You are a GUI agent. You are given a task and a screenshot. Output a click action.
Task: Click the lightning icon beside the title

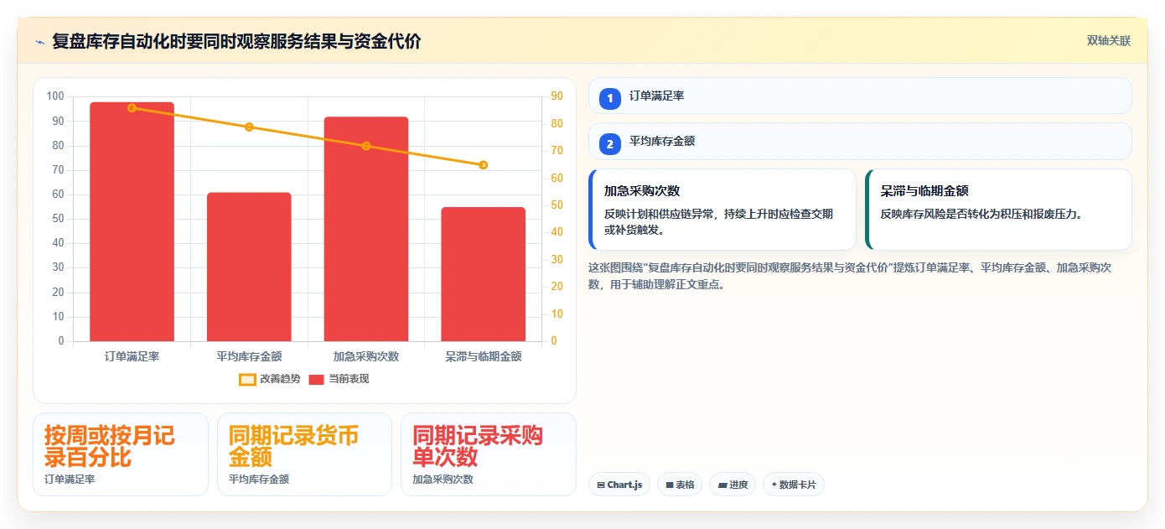pyautogui.click(x=39, y=42)
